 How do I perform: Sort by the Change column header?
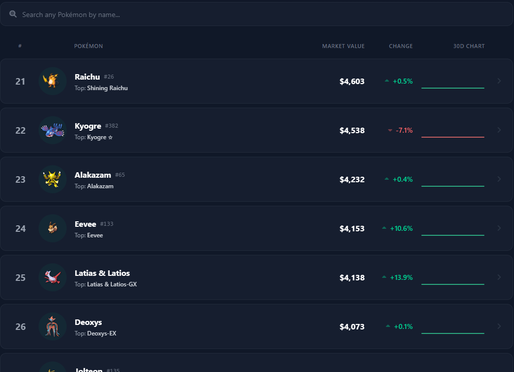point(401,46)
